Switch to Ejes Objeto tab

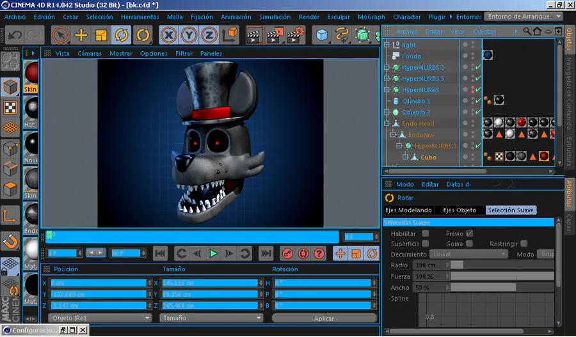[x=460, y=210]
